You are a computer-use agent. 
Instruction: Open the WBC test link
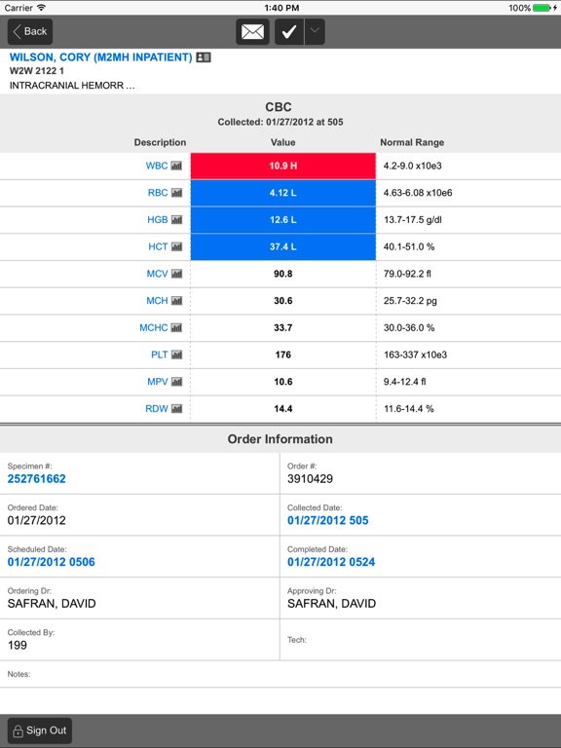(157, 166)
